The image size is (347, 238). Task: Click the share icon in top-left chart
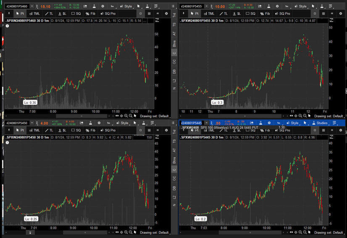86,6
